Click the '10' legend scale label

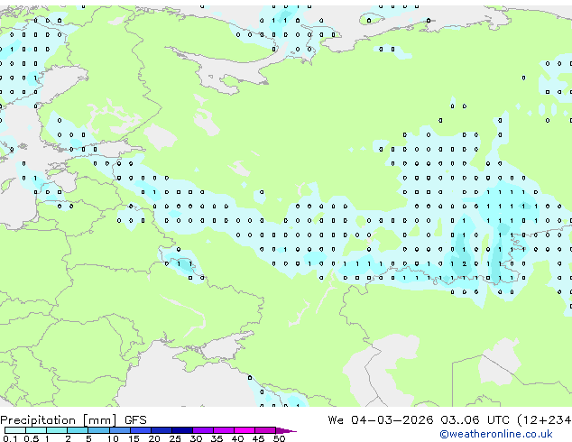[113, 438]
